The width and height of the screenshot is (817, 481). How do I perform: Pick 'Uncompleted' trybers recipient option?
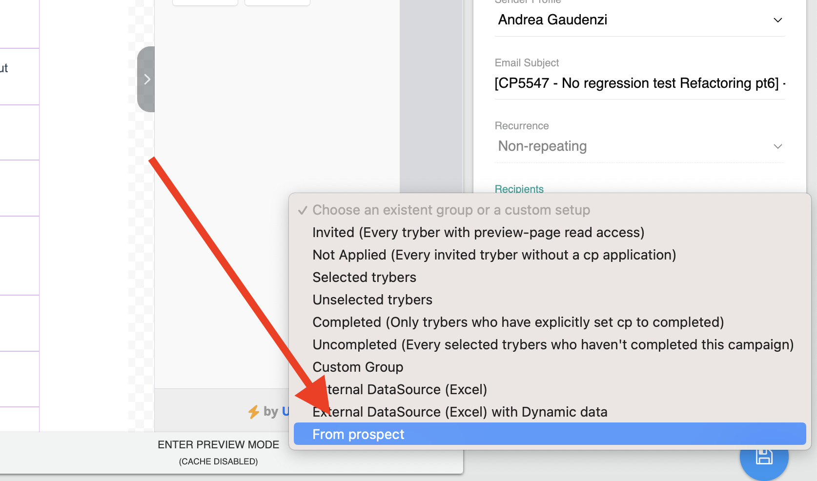550,344
